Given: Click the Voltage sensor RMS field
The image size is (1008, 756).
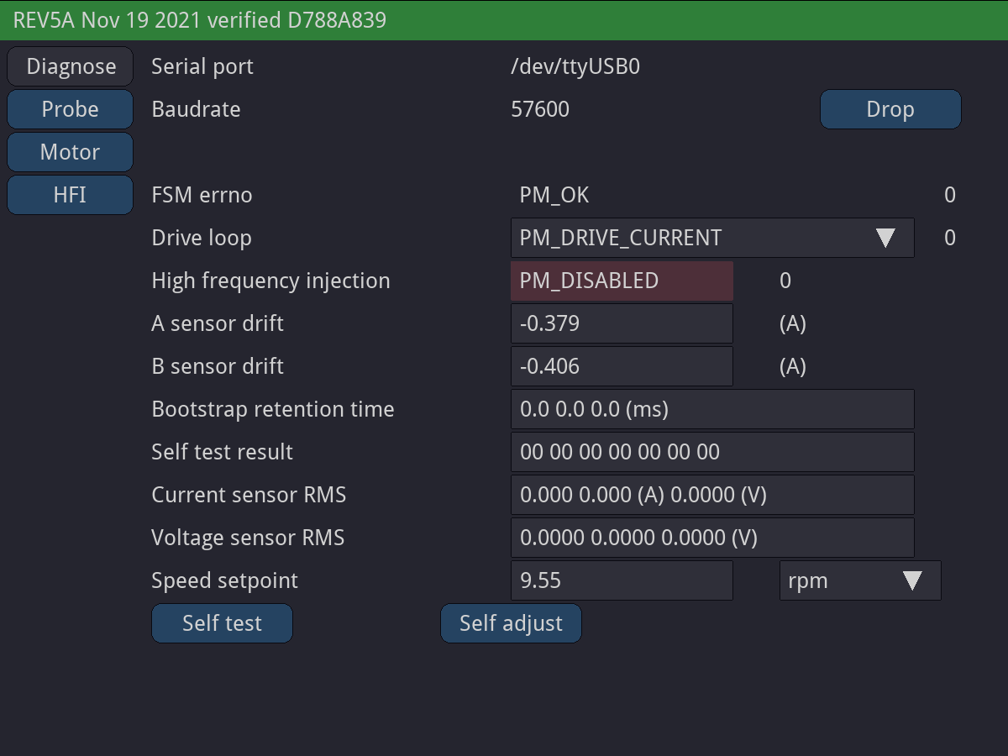Looking at the screenshot, I should pos(711,538).
